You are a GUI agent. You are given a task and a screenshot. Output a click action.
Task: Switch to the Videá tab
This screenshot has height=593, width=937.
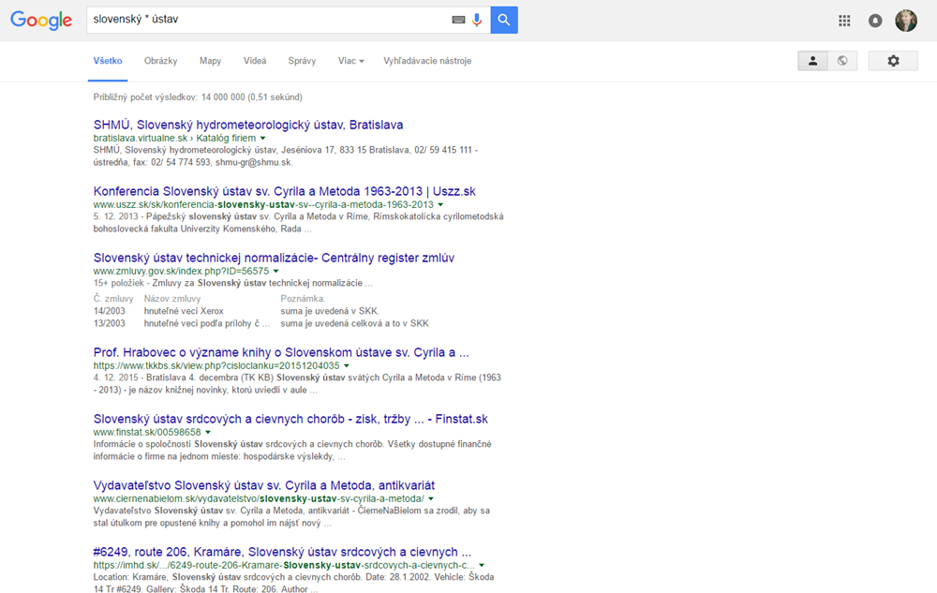pyautogui.click(x=255, y=61)
